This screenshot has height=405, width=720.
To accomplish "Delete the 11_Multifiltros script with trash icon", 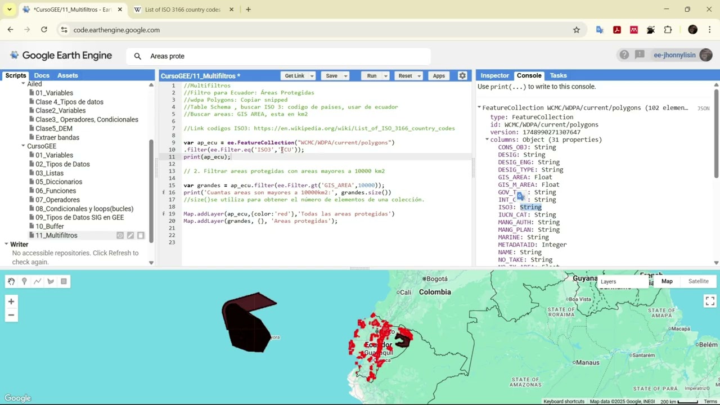I will [141, 236].
